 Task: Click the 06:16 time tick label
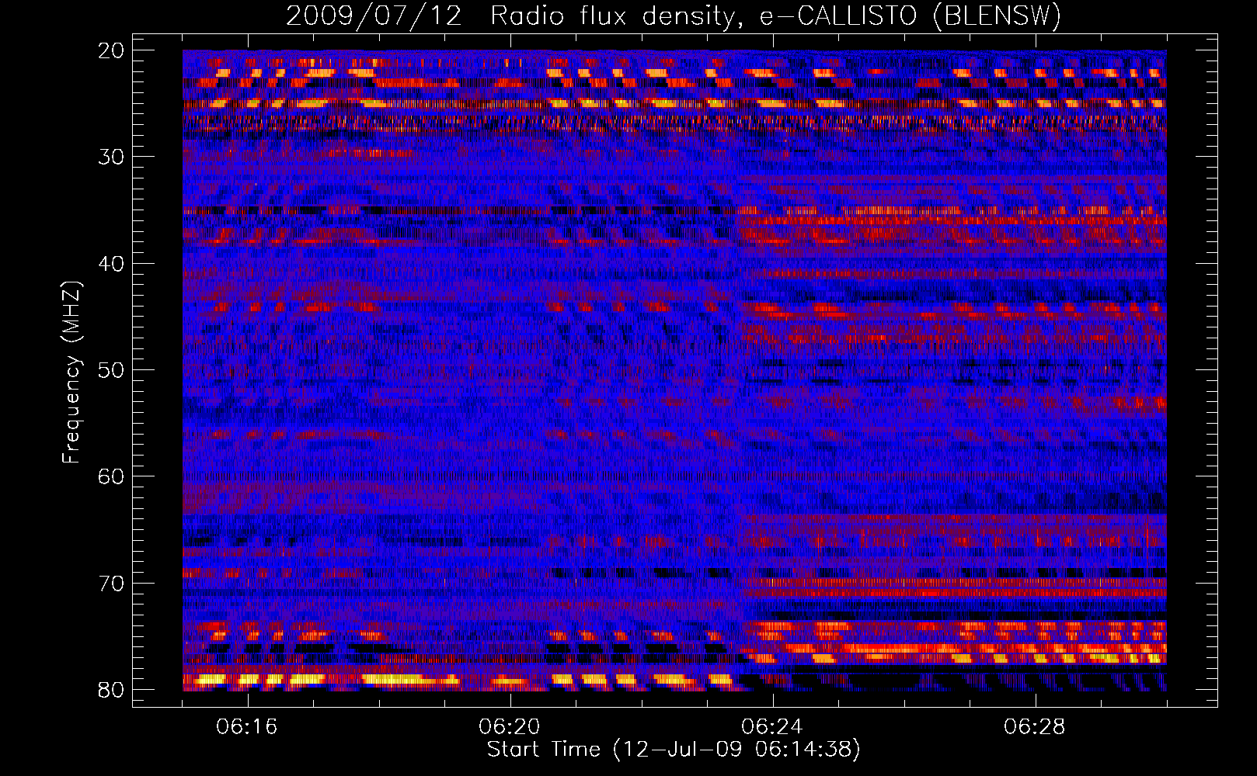[x=247, y=727]
